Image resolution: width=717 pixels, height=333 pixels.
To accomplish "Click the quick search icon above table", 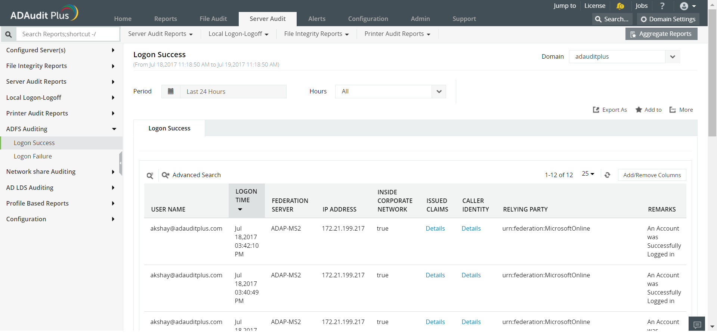I will click(x=150, y=175).
